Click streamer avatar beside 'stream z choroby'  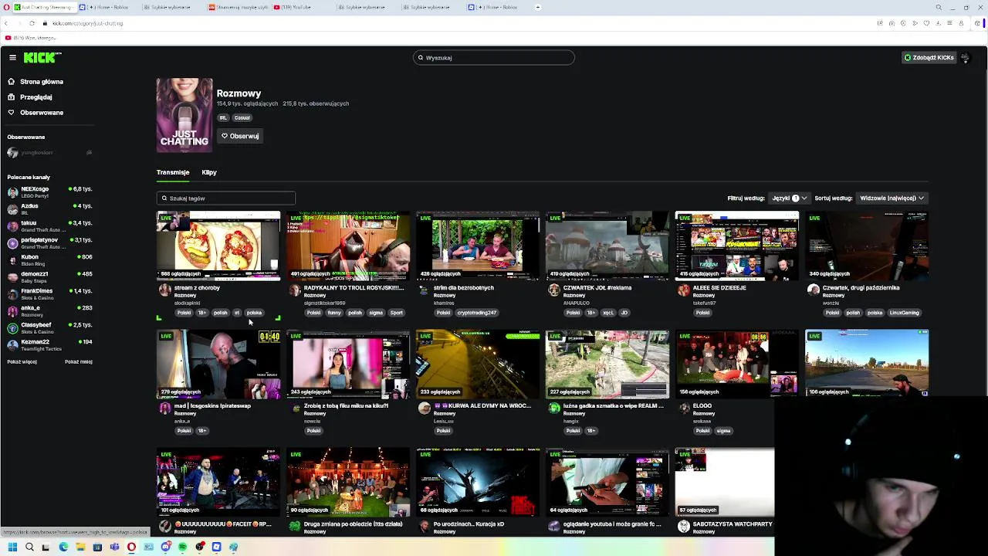click(x=164, y=290)
